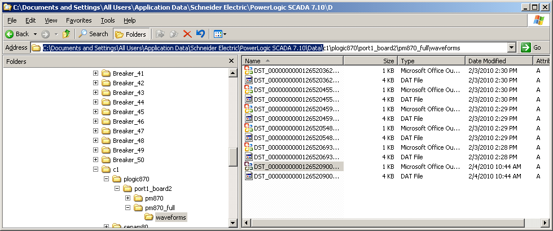553x231 pixels.
Task: Select the Breaker_45 folder icon
Action: (x=106, y=112)
